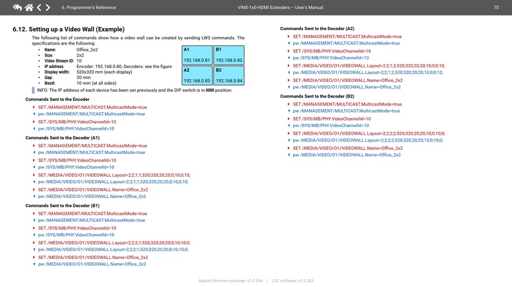This screenshot has height=287, width=512.
Task: Open the Home icon in header
Action: point(29,7)
